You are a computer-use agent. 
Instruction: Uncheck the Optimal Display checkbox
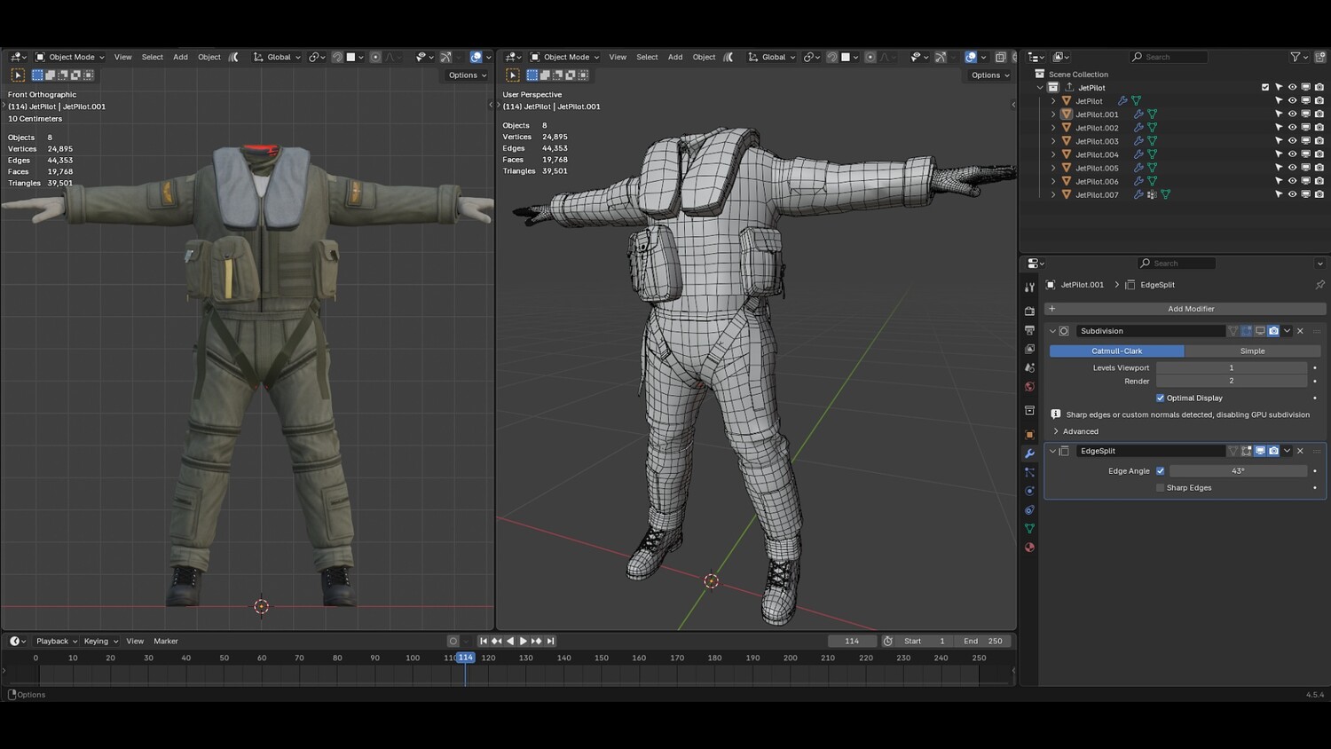pos(1160,398)
